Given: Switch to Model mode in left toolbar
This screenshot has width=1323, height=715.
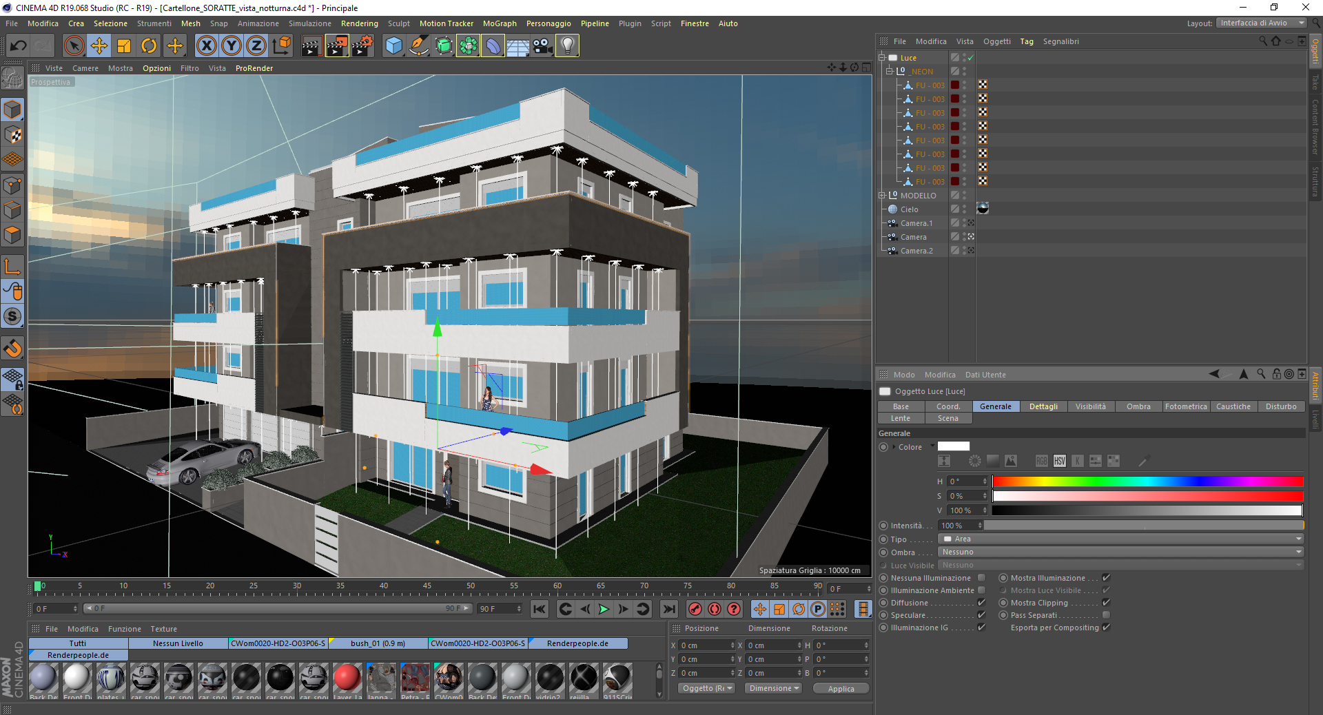Looking at the screenshot, I should click(12, 110).
